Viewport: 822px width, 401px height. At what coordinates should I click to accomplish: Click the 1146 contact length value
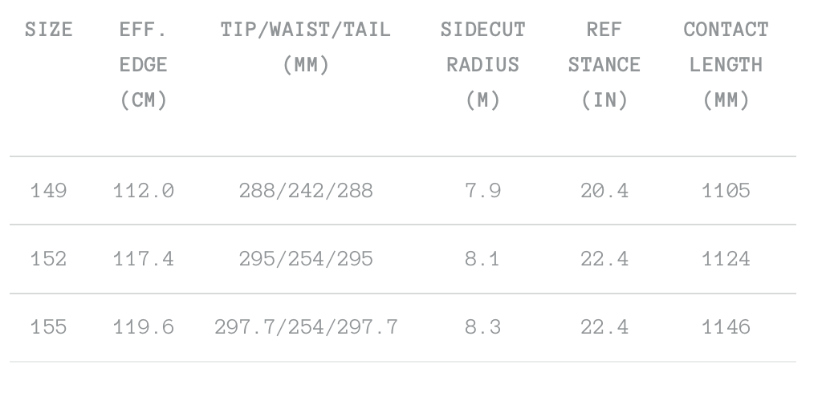pyautogui.click(x=726, y=327)
